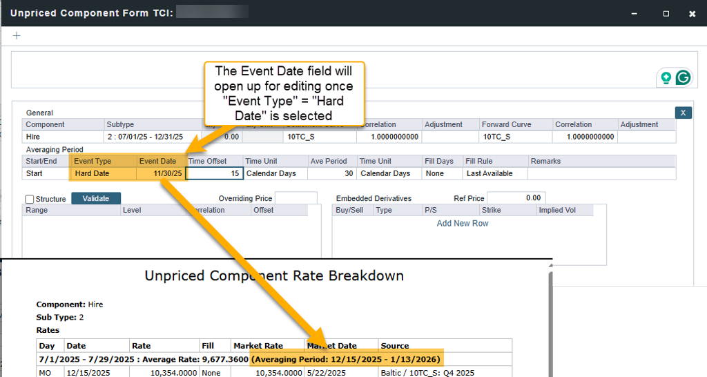Click the plus icon below the title bar
Viewport: 707px width, 377px height.
(17, 36)
